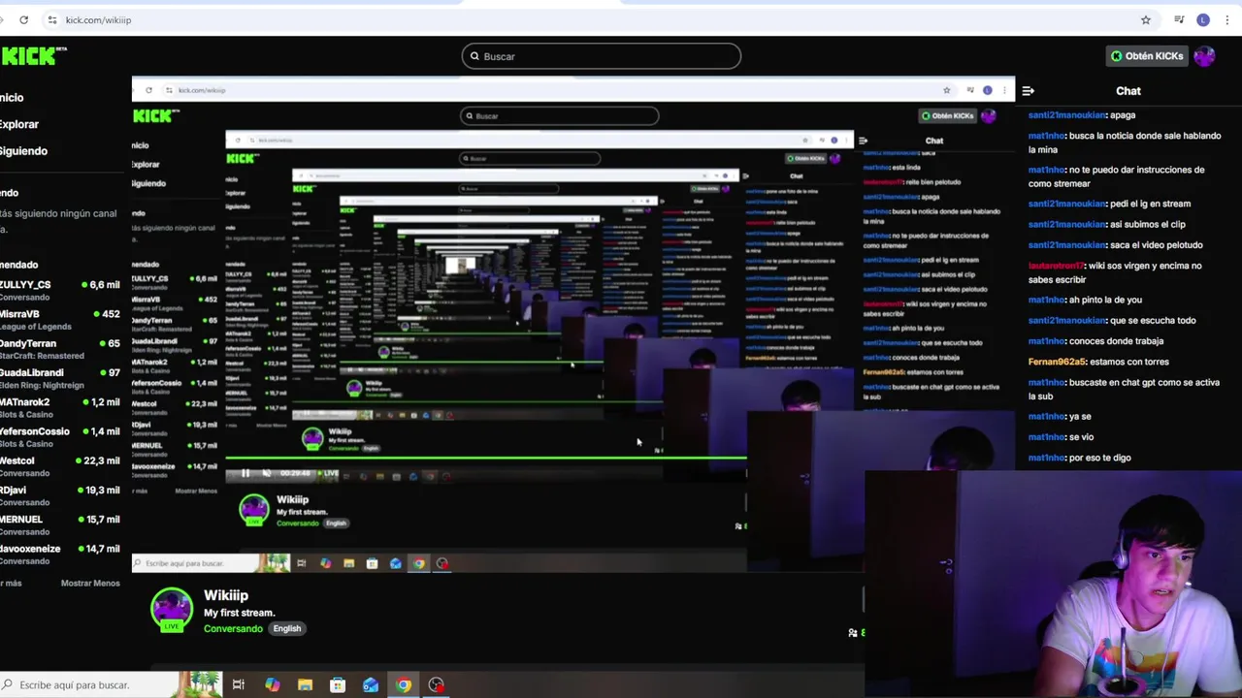Open Kick account avatar menu
The height and width of the screenshot is (698, 1242).
point(1204,56)
